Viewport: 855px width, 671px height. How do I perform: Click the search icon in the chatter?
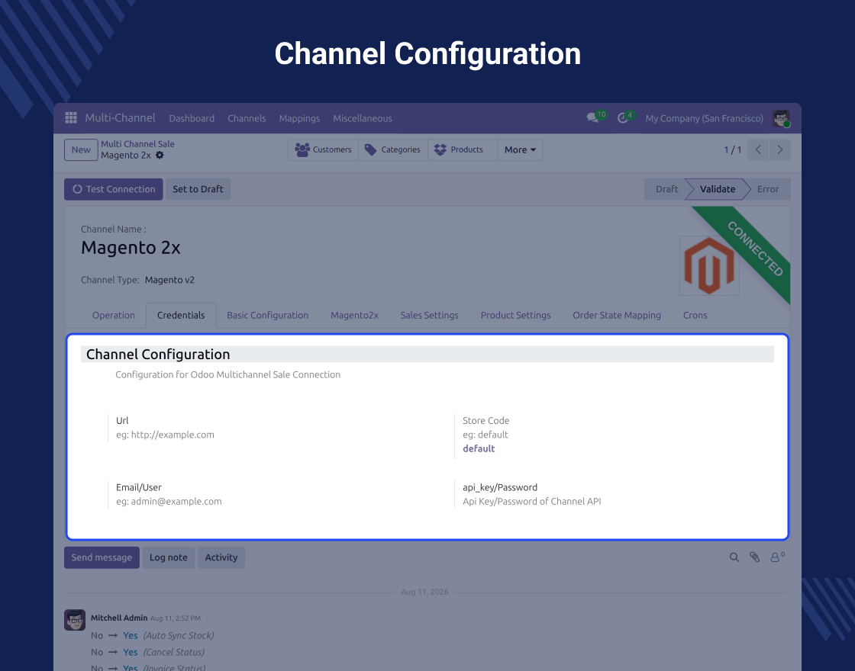(734, 557)
